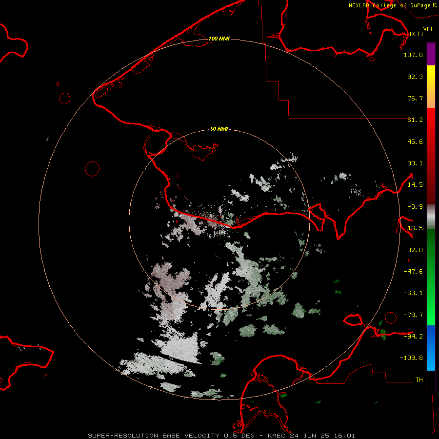The width and height of the screenshot is (439, 439).
Task: Click the 92.3 scale value
Action: (x=415, y=77)
